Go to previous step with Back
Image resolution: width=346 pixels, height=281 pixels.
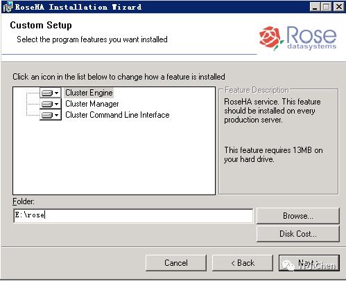(243, 263)
